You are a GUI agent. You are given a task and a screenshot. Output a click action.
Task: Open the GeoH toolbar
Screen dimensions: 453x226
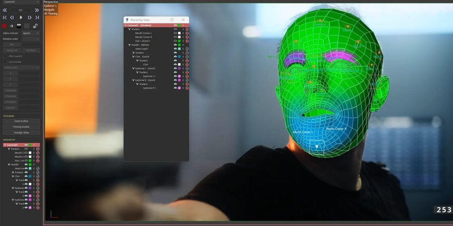tap(21, 121)
